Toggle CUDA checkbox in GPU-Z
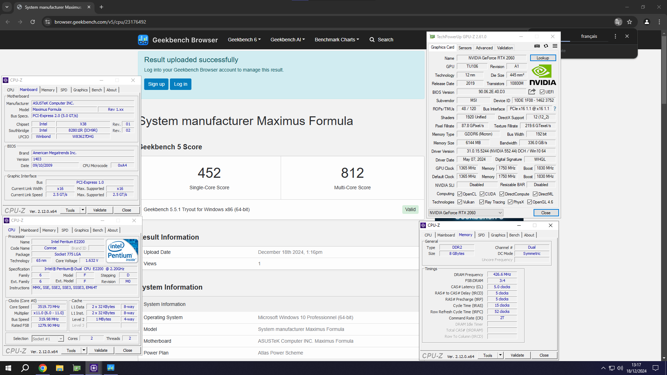The width and height of the screenshot is (667, 375). click(482, 194)
